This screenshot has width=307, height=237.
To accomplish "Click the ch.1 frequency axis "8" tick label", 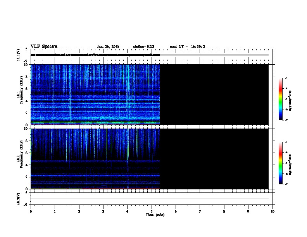I will coord(27,77).
